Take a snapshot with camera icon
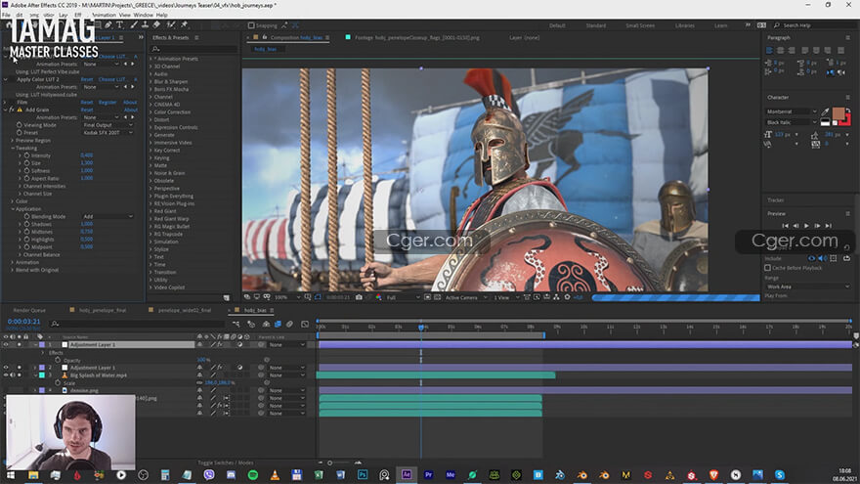The width and height of the screenshot is (860, 484). coord(359,297)
